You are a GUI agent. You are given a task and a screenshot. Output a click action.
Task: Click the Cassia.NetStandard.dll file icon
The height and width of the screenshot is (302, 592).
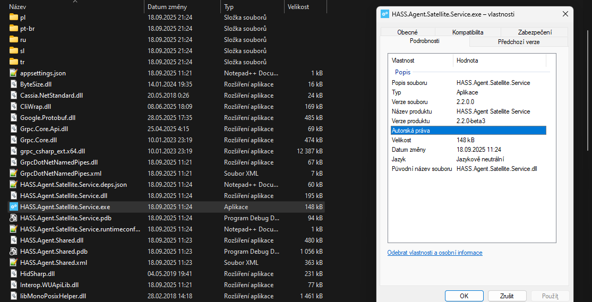coord(14,95)
